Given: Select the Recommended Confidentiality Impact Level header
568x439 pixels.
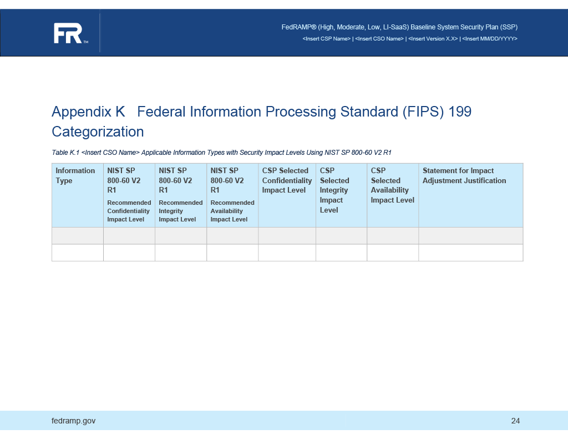Looking at the screenshot, I should coord(129,211).
